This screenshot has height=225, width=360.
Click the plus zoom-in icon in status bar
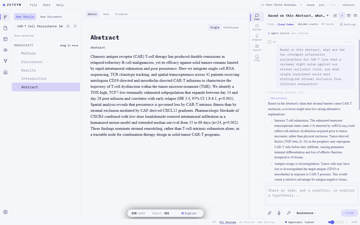click(x=347, y=222)
